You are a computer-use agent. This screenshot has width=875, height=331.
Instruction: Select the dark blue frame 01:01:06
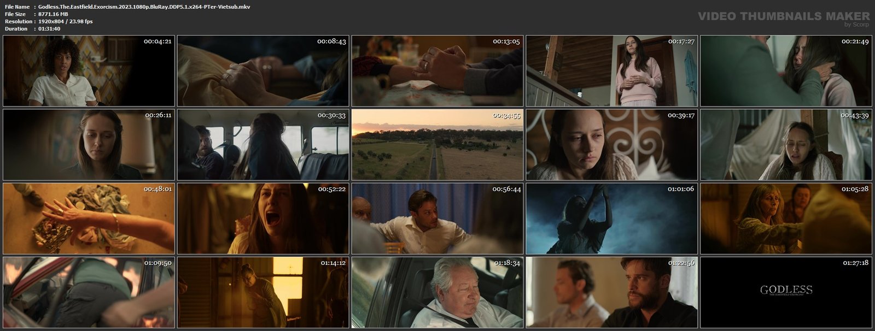[x=612, y=218]
